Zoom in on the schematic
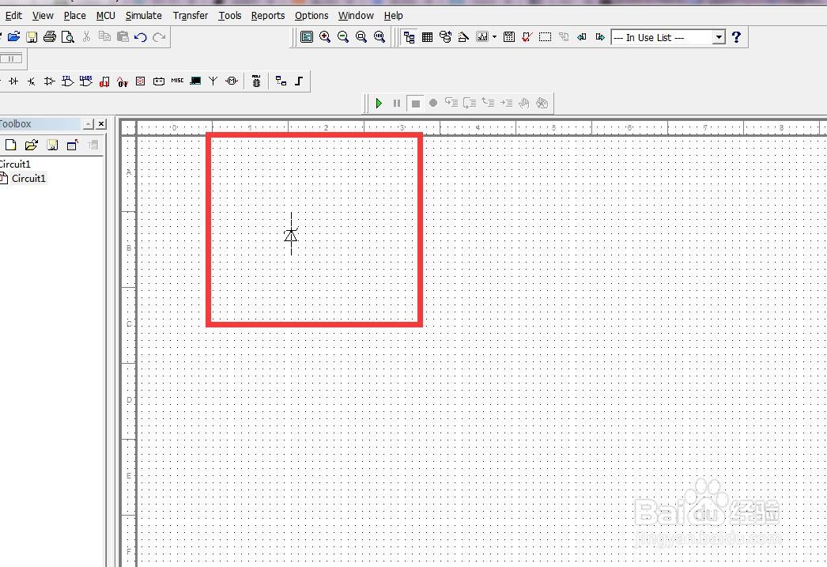The height and width of the screenshot is (567, 827). [325, 36]
